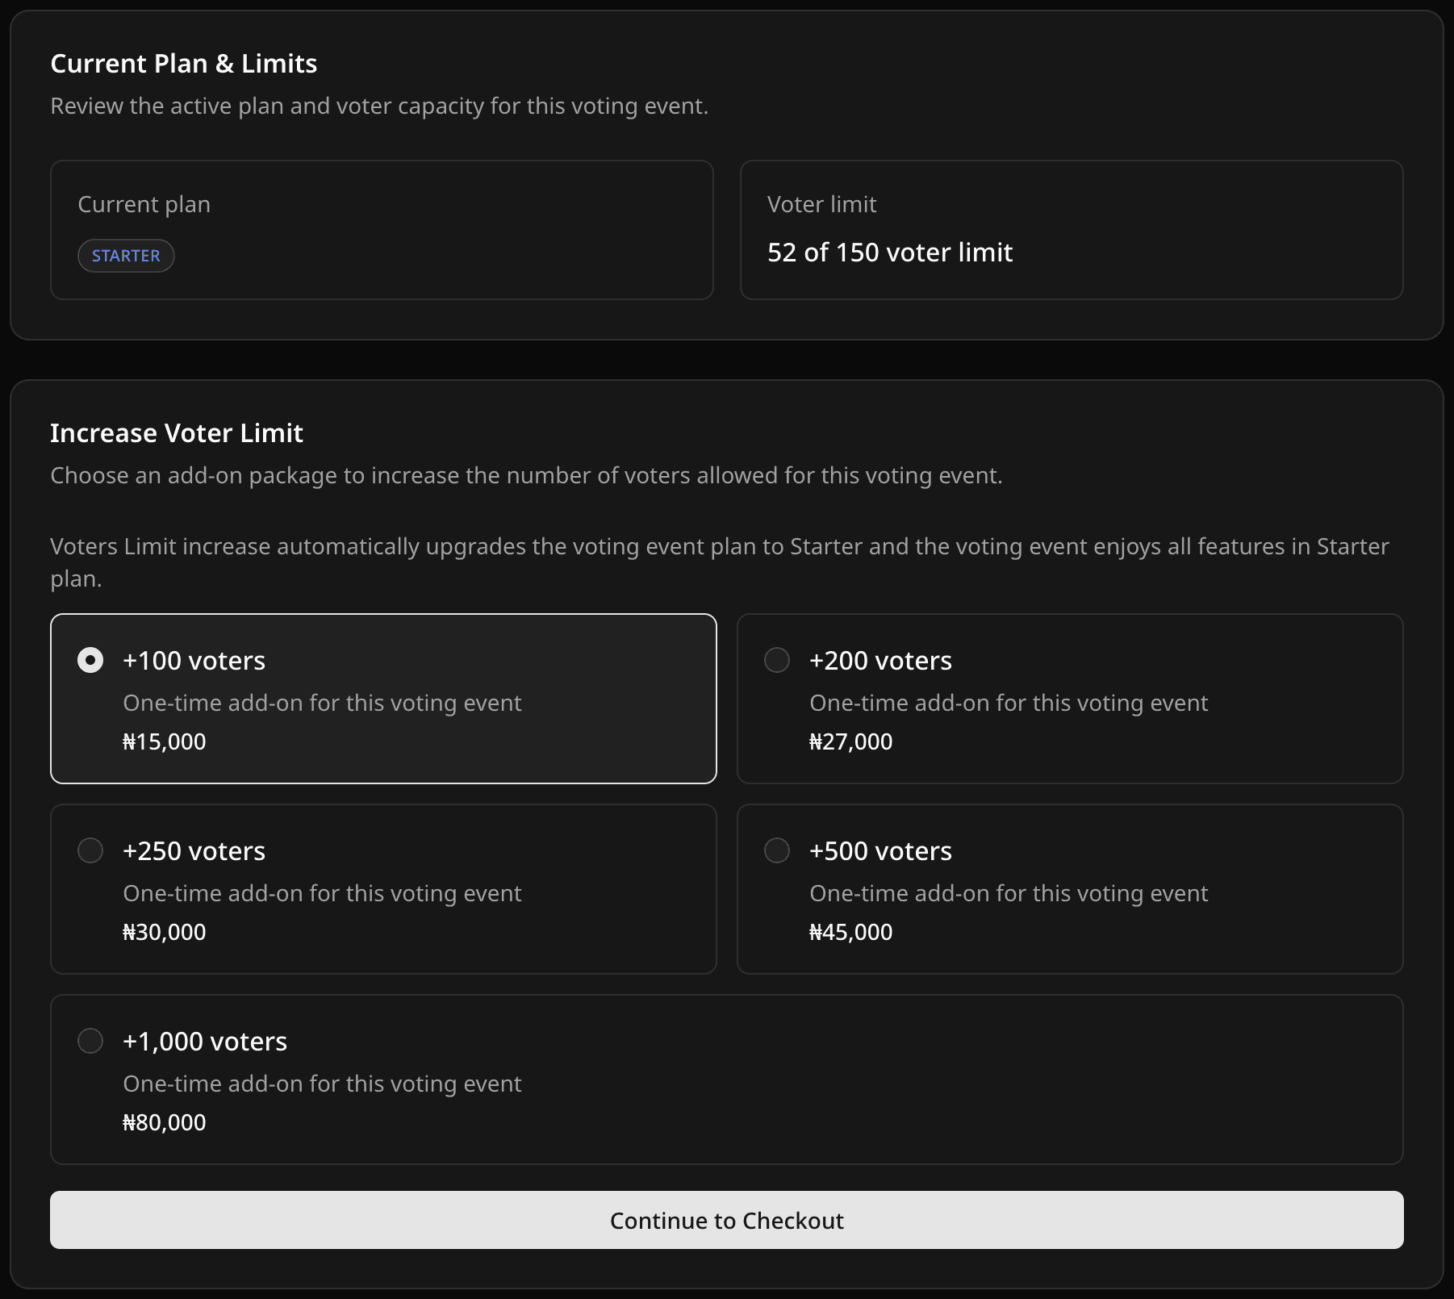Click the "Current Plan & Limits" heading

pyautogui.click(x=184, y=64)
